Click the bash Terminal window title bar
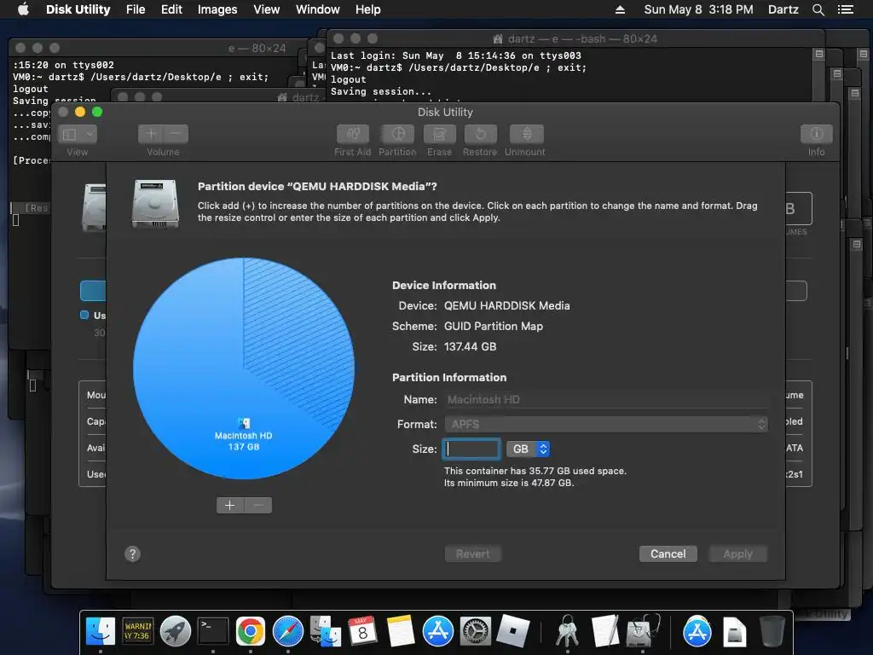This screenshot has width=873, height=655. tap(576, 38)
